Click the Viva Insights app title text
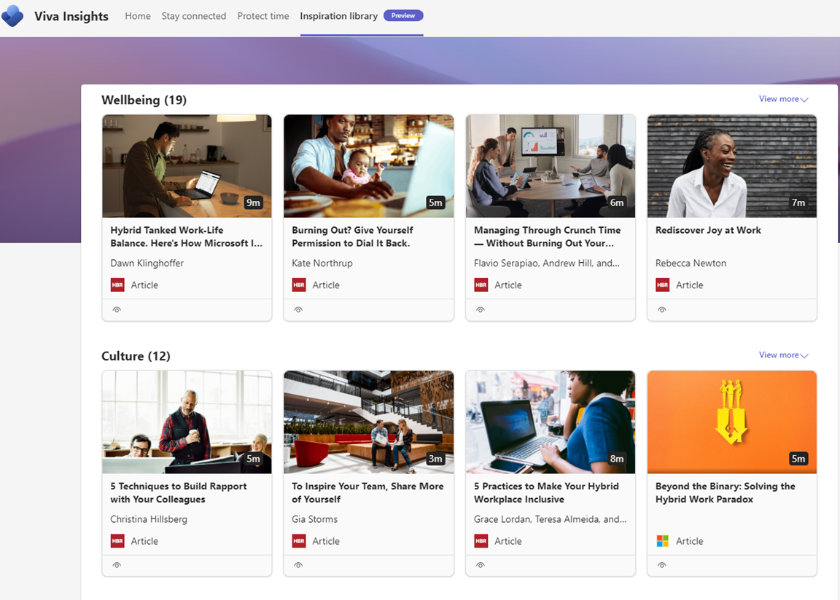 point(71,17)
